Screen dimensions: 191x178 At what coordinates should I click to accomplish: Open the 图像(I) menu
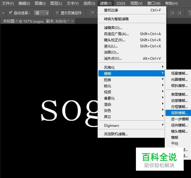tap(40, 3)
